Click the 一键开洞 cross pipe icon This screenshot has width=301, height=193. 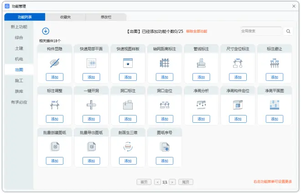pyautogui.click(x=91, y=105)
